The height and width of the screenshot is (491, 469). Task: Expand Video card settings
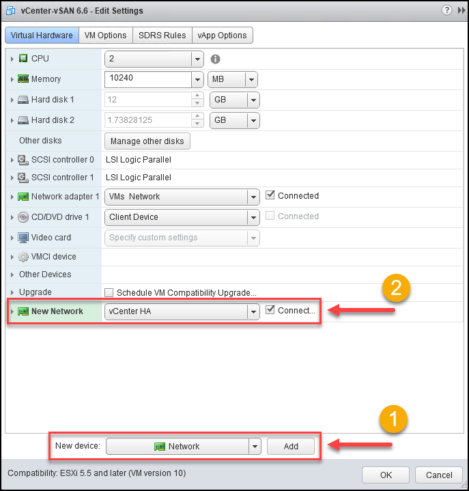12,238
